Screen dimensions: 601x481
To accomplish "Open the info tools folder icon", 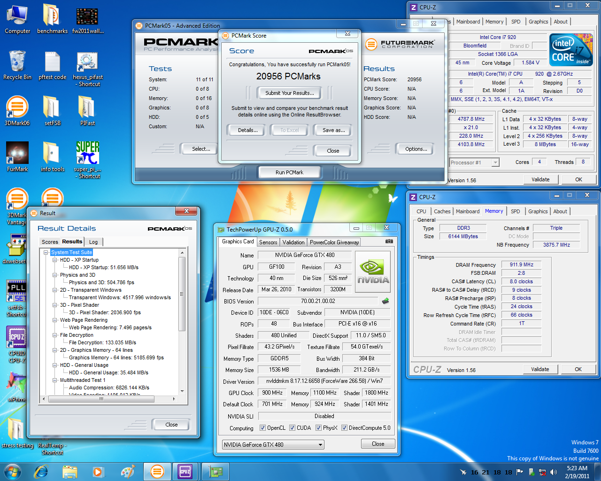I will [52, 157].
